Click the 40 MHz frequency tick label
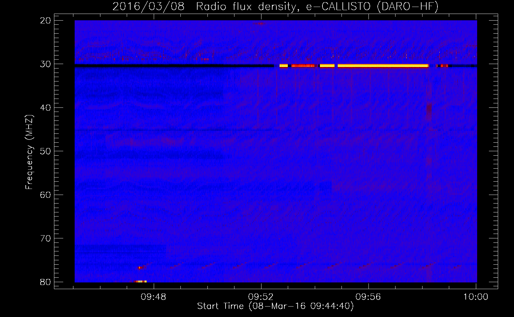Image resolution: width=514 pixels, height=317 pixels. [x=45, y=108]
